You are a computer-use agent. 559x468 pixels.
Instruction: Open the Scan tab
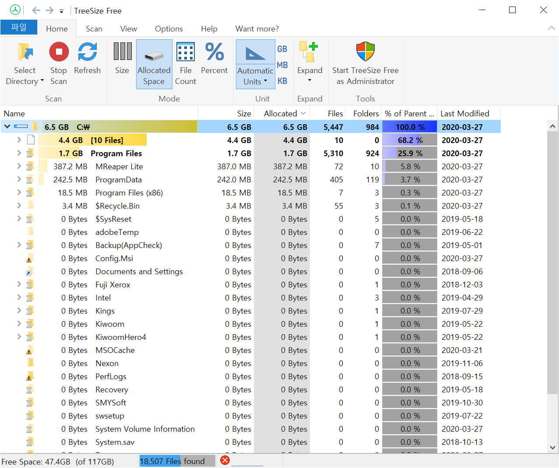click(x=94, y=28)
